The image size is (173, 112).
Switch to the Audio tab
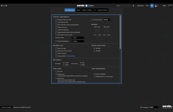coord(78,10)
